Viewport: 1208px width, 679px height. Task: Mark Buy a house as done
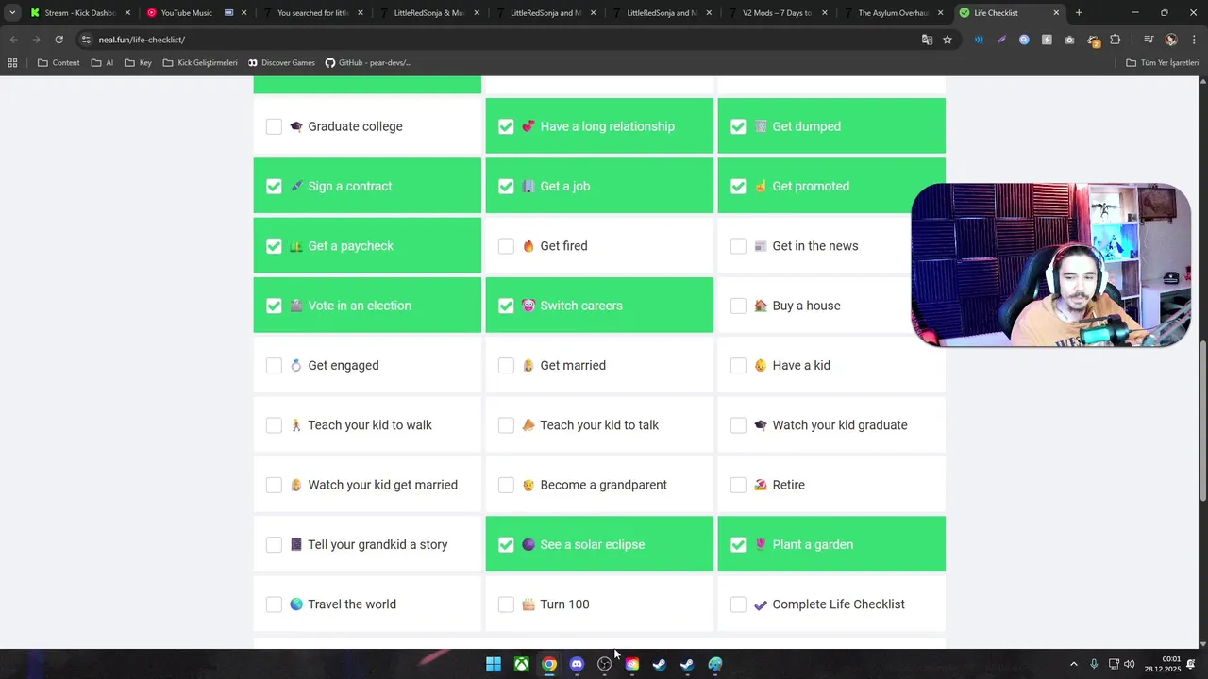click(x=738, y=306)
